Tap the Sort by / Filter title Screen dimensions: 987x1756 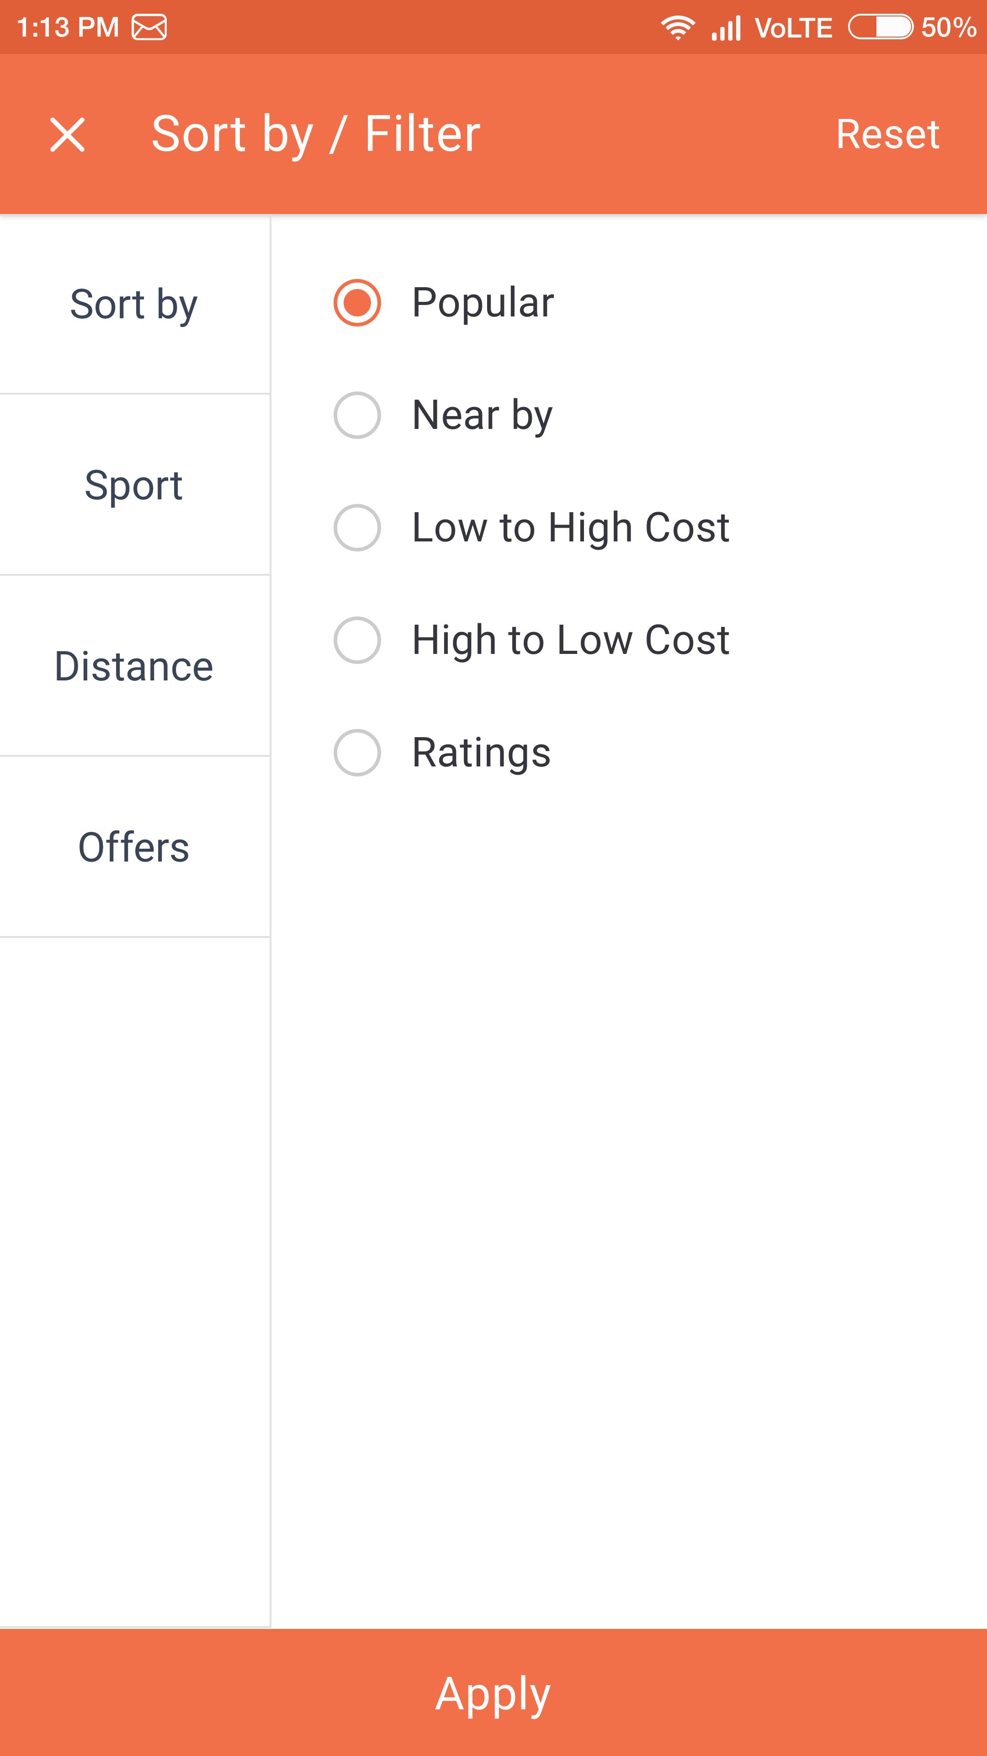315,134
